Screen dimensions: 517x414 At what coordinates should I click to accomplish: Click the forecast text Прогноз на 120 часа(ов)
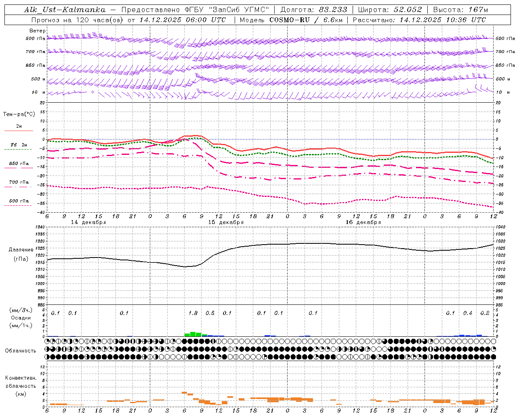coord(77,20)
